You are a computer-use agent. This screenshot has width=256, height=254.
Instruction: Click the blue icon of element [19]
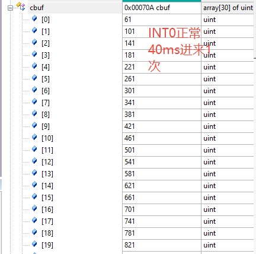(x=34, y=244)
